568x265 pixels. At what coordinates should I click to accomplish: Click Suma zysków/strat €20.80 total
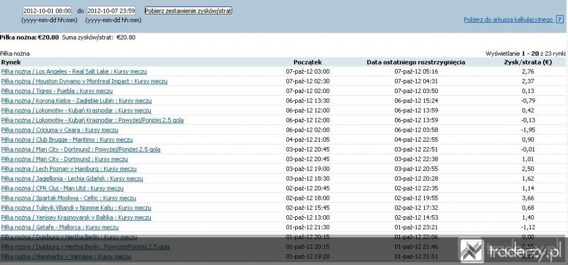click(x=99, y=37)
